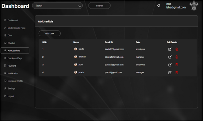This screenshot has width=203, height=121.
Task: Click prachi's manager role cell
Action: [x=140, y=72]
